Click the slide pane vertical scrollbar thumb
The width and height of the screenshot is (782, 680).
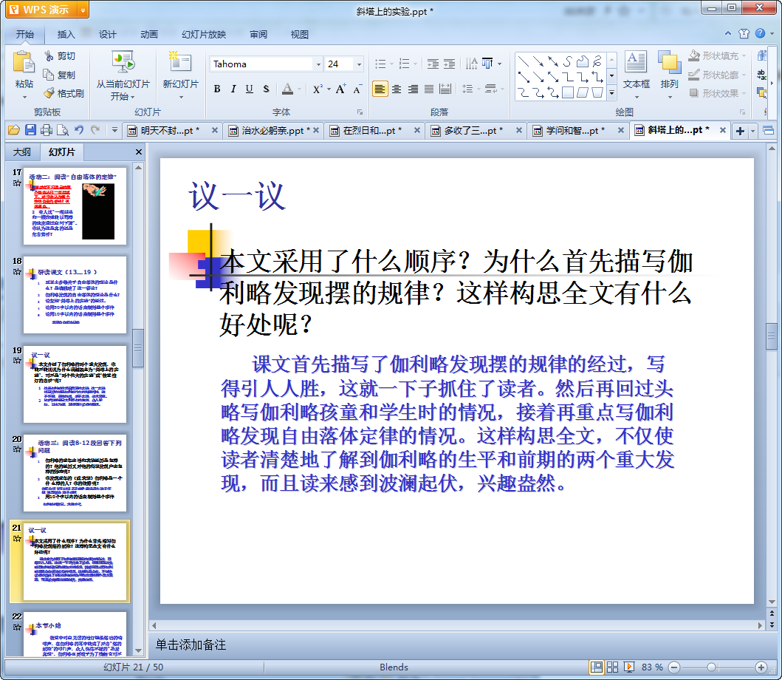point(772,336)
